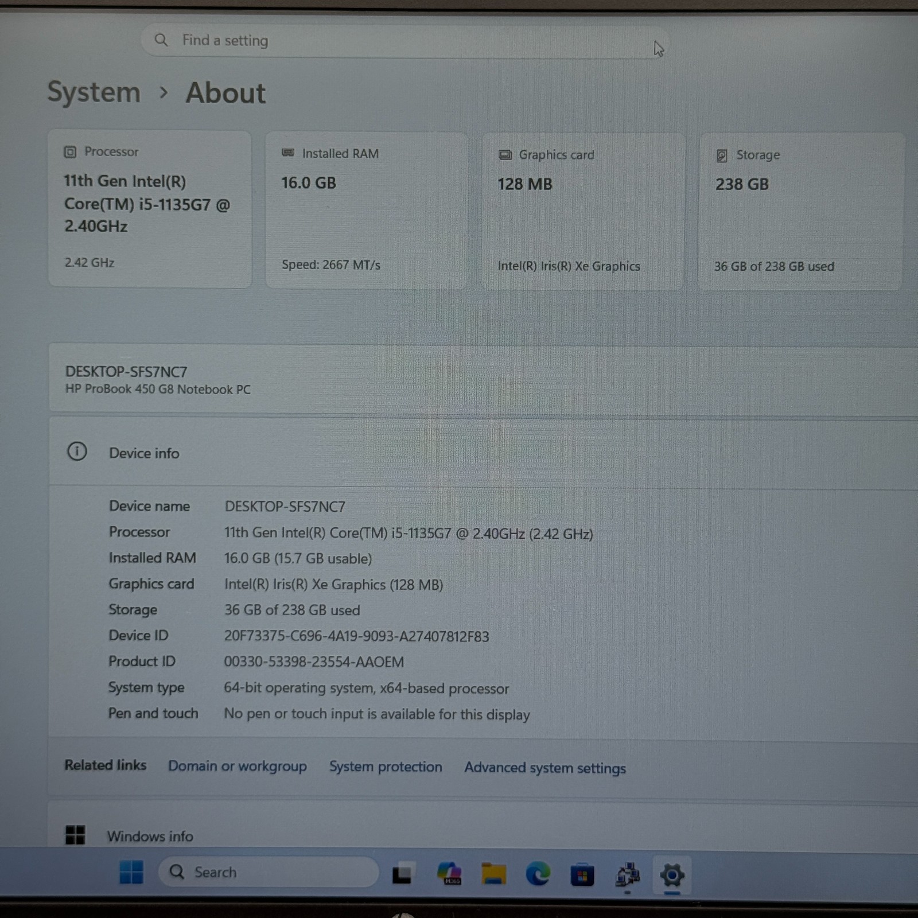Select Device name value DESKTOP-SFS7NC7
Viewport: 918px width, 918px height.
click(x=285, y=507)
